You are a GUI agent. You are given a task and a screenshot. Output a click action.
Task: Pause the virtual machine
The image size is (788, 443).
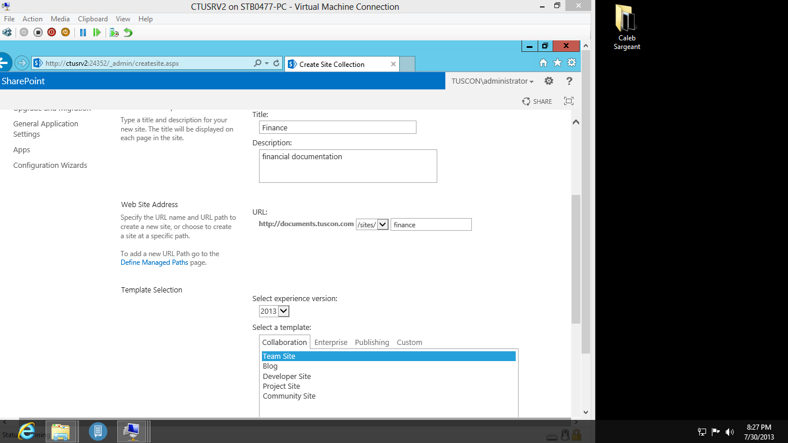point(83,32)
